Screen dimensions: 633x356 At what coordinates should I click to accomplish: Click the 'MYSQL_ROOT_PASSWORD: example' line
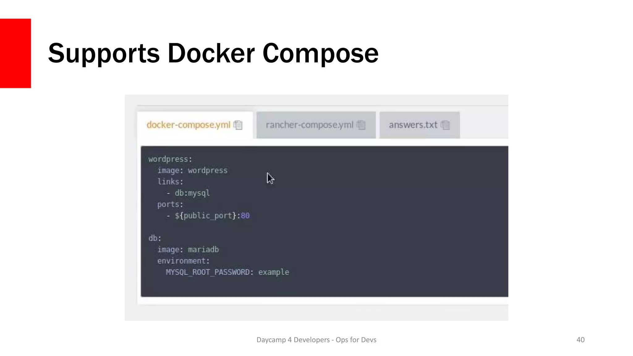tap(227, 272)
